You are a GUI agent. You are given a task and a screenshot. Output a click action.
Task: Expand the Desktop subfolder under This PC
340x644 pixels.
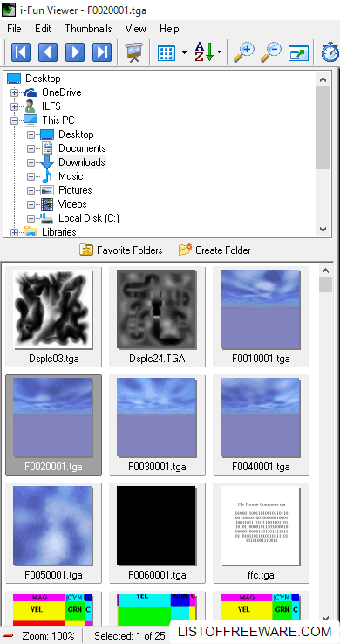pos(31,134)
